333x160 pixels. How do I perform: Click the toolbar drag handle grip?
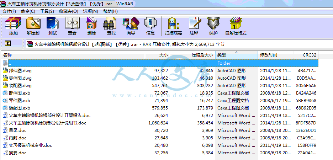click(x=2, y=26)
